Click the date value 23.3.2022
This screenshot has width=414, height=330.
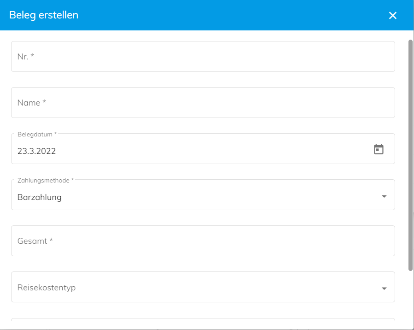point(36,151)
